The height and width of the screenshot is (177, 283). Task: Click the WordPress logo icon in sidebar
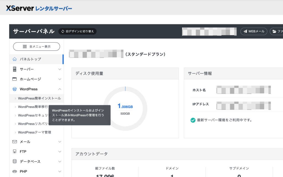point(15,89)
